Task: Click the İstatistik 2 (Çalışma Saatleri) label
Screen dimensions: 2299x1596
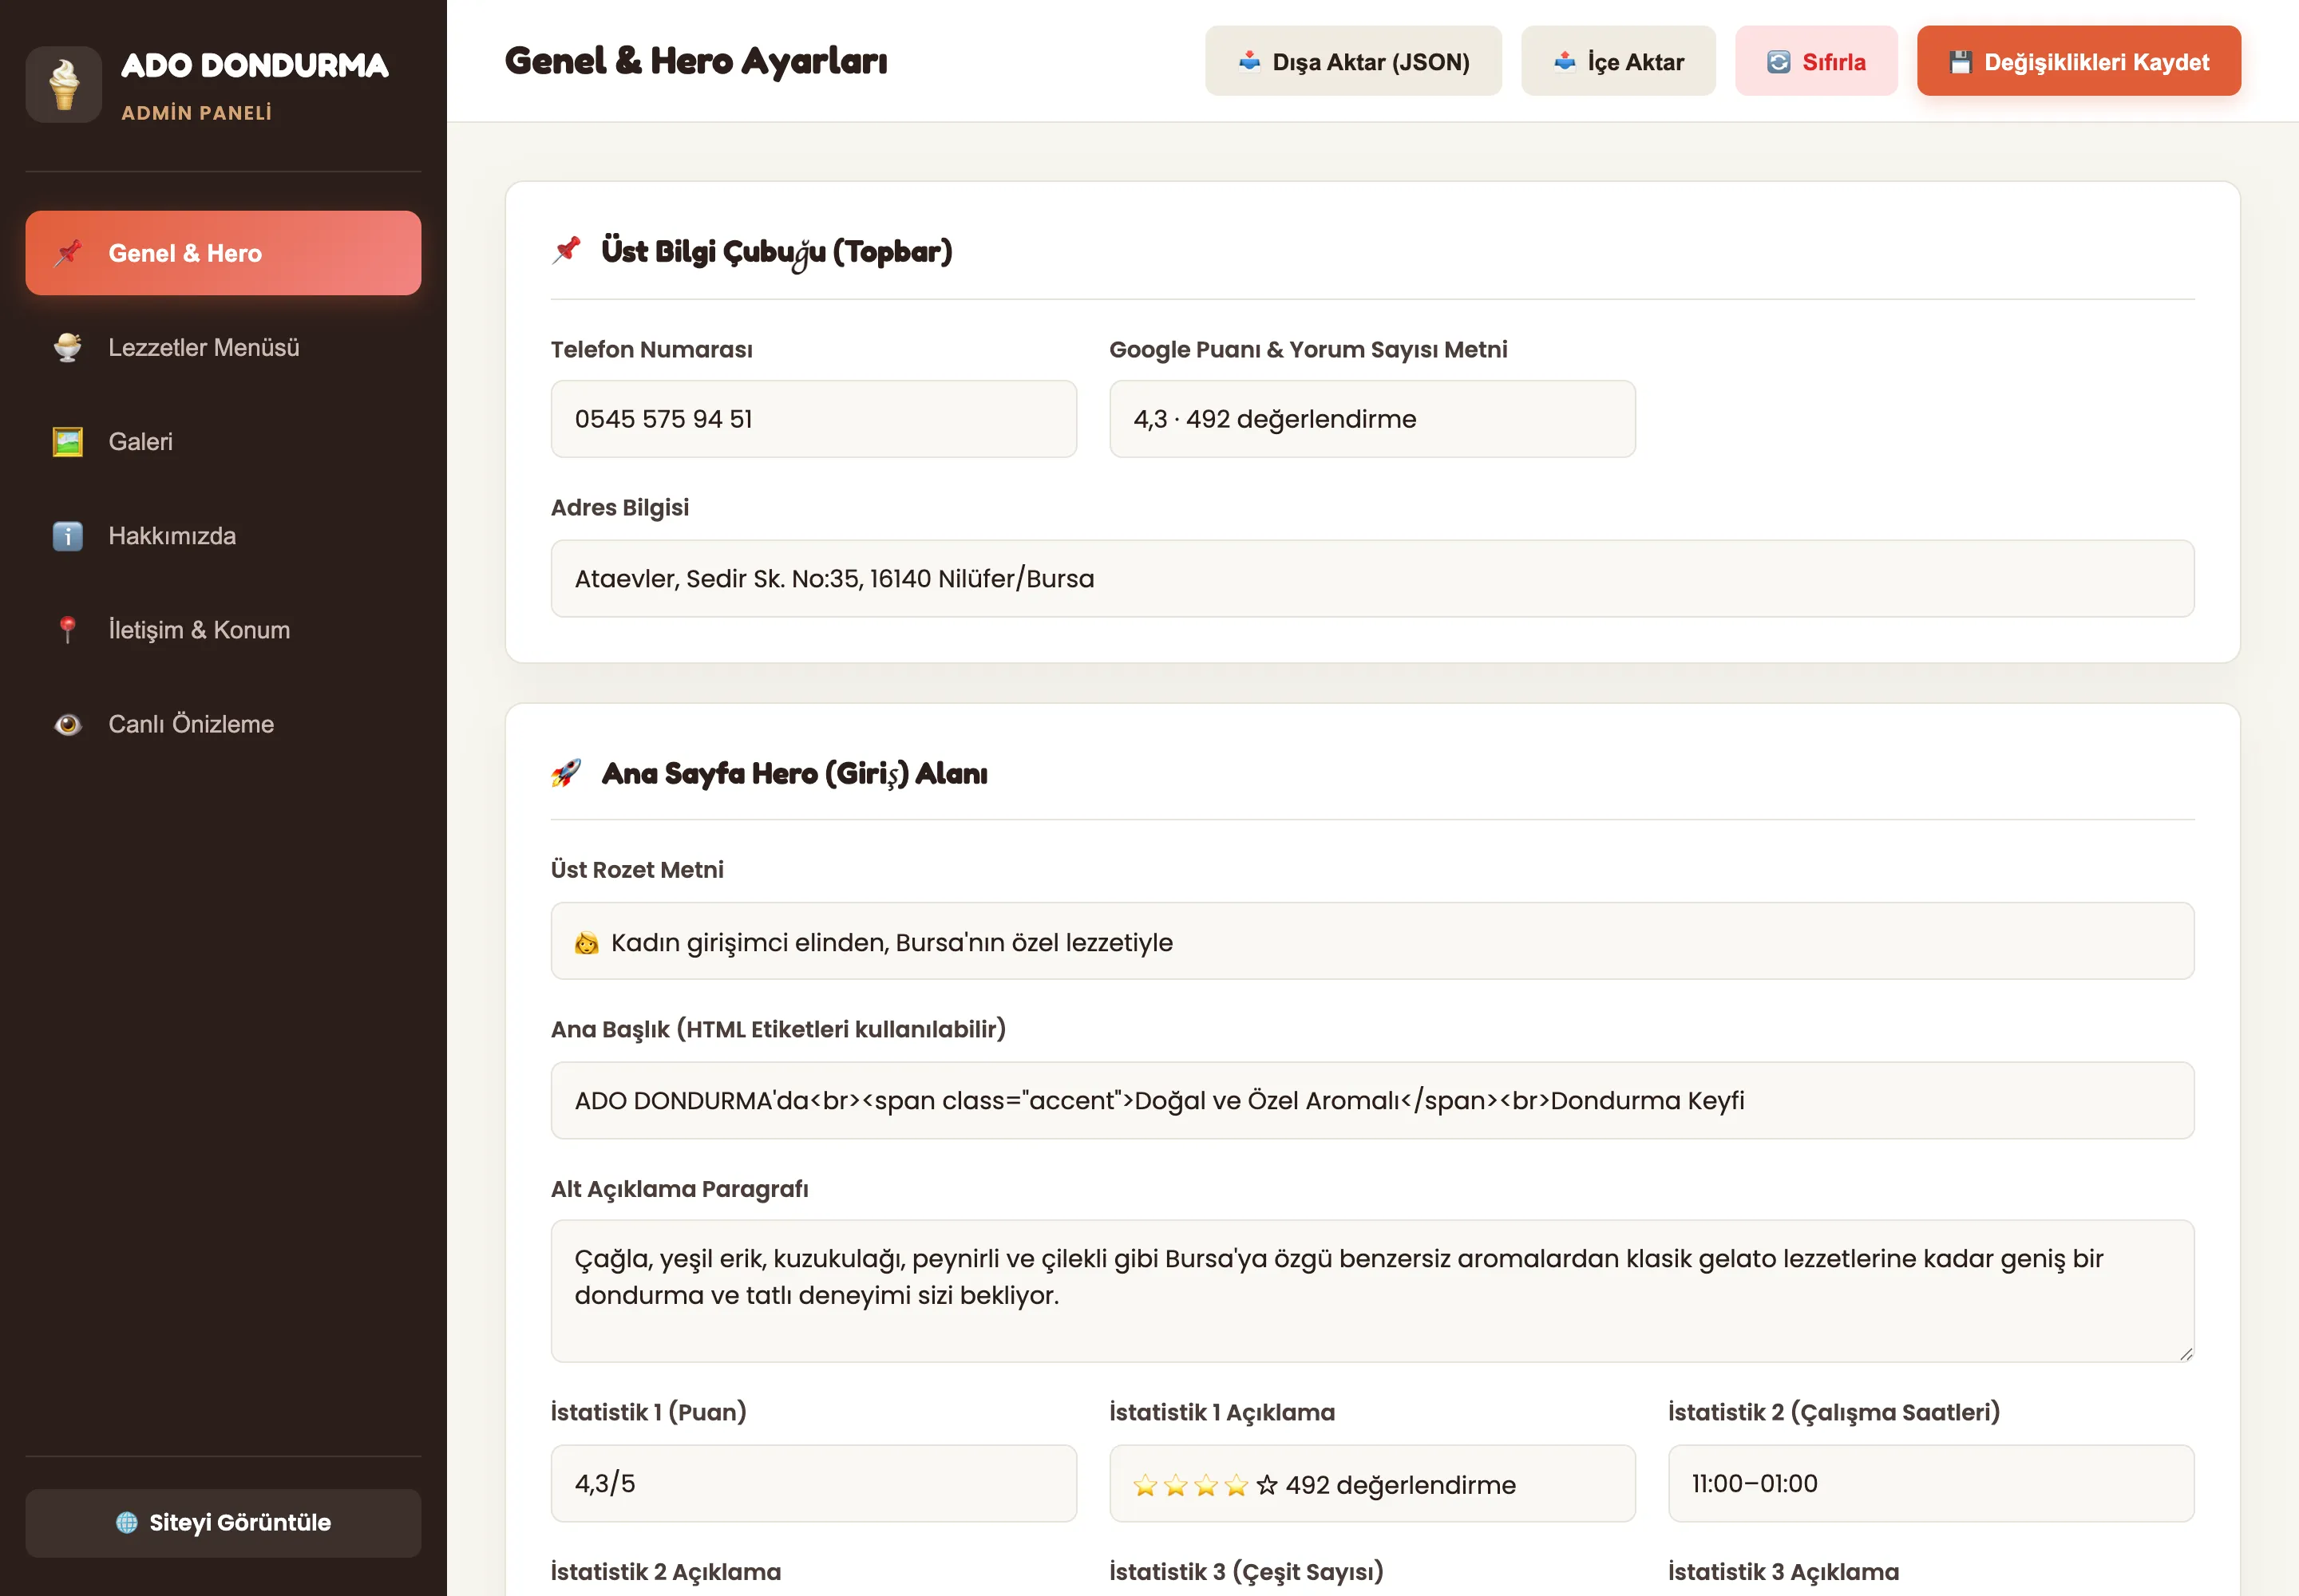Action: tap(1834, 1412)
